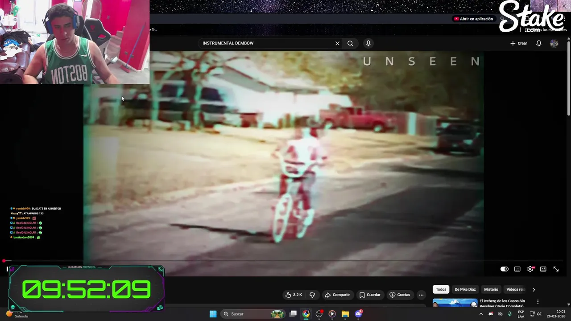This screenshot has width=571, height=321.
Task: Switch the player to theater mode
Action: click(543, 269)
